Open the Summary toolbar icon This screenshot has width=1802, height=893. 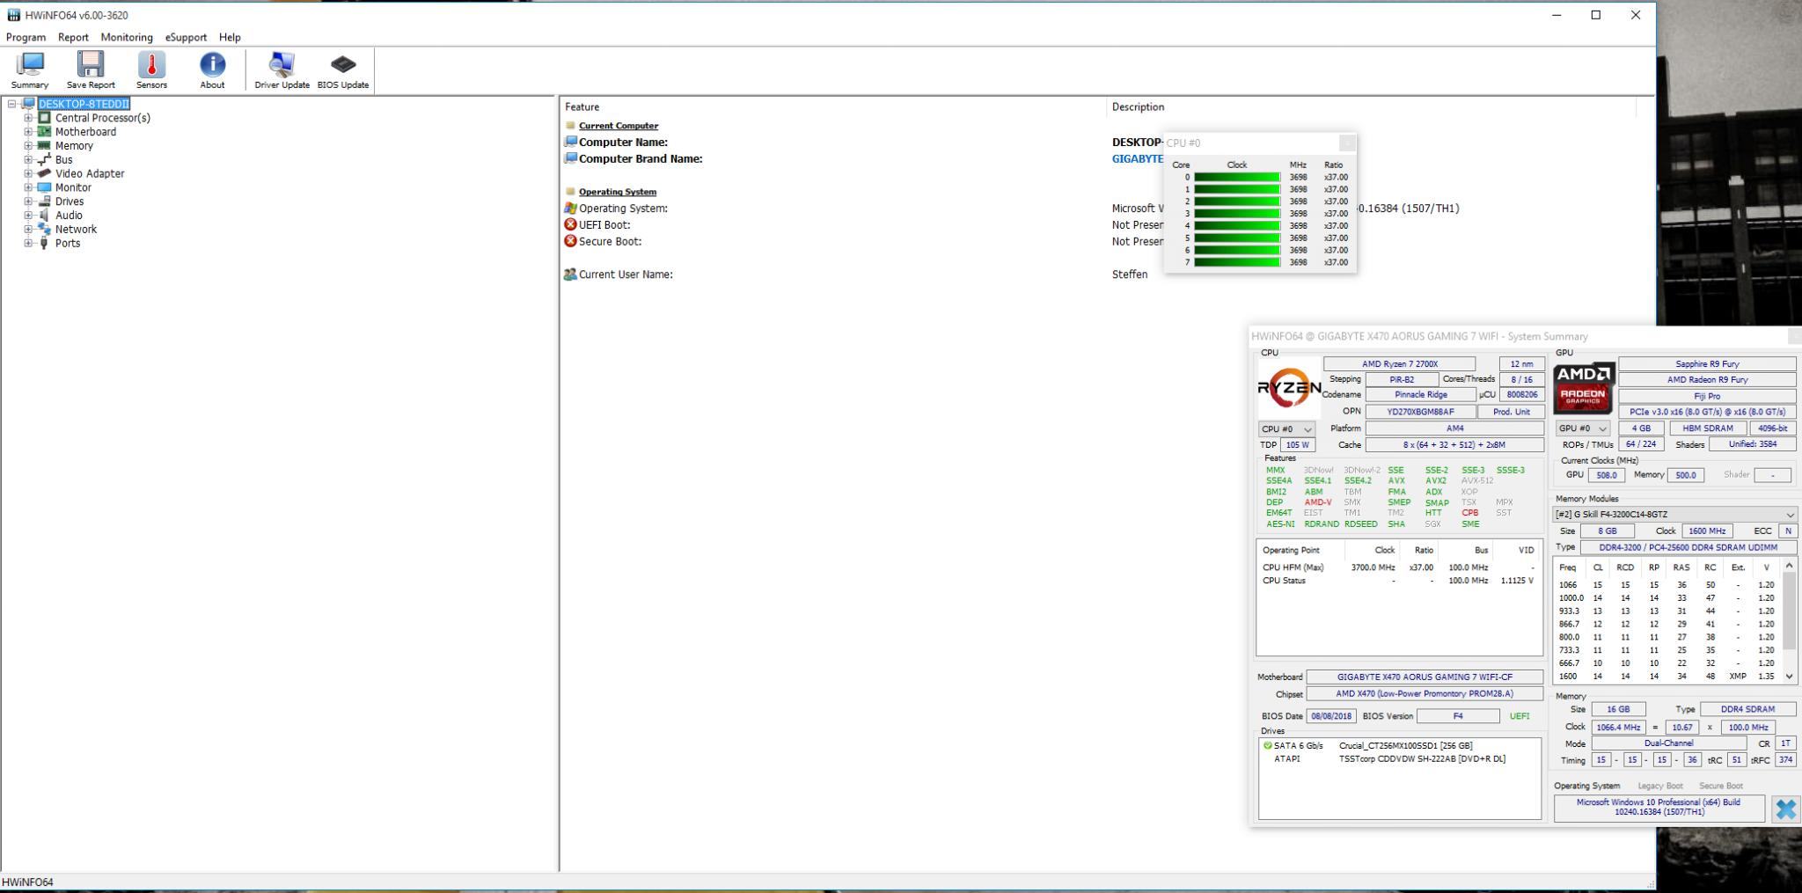coord(30,70)
